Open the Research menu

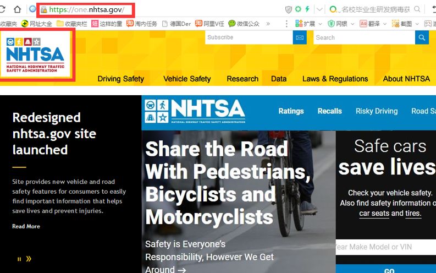pyautogui.click(x=242, y=79)
